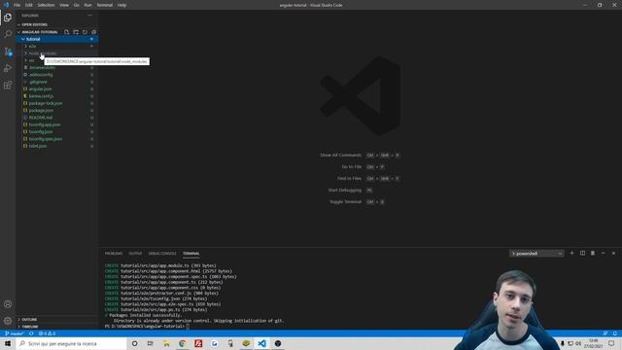Click the New Folder icon in Explorer header
This screenshot has width=622, height=350.
76,32
